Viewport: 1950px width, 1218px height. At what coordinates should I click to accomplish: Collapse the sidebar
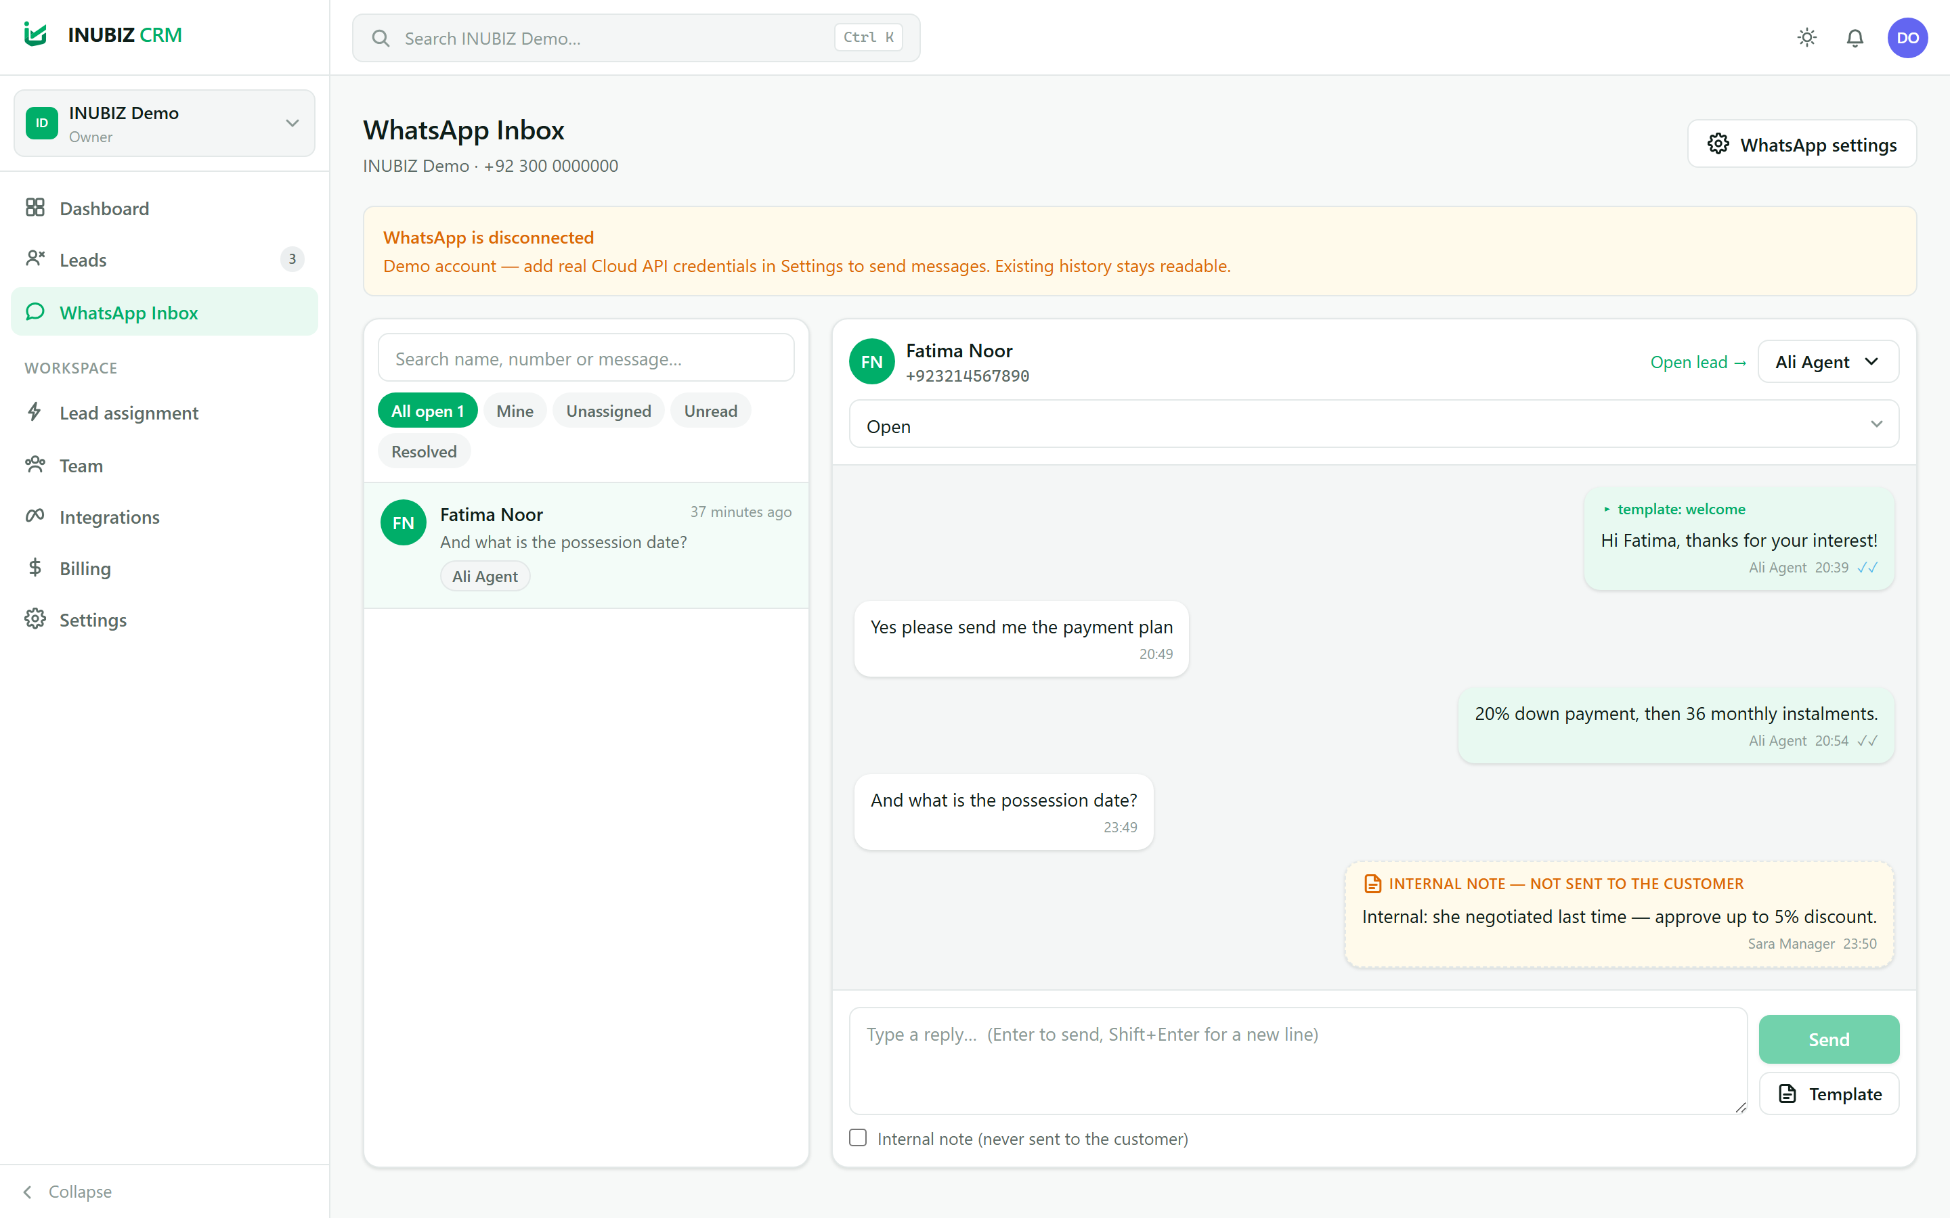[x=68, y=1192]
